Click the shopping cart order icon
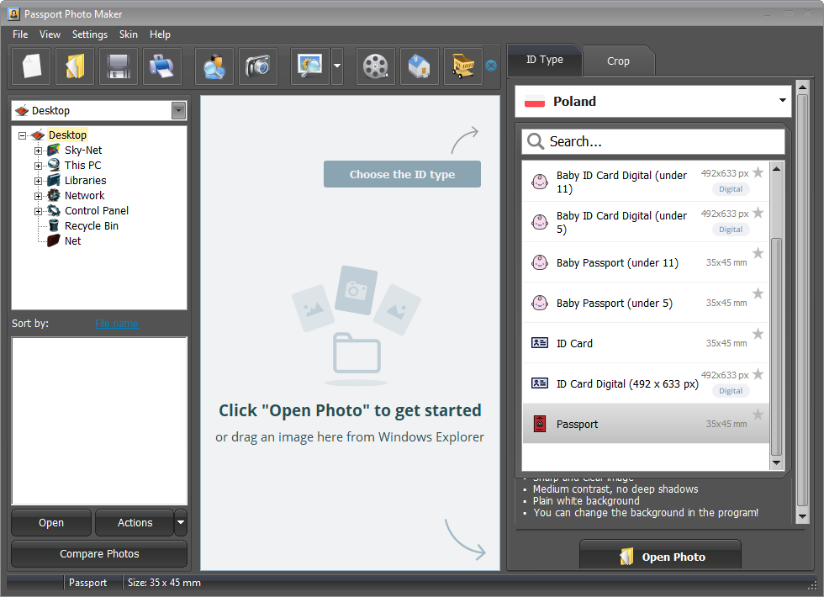824x597 pixels. coord(463,66)
